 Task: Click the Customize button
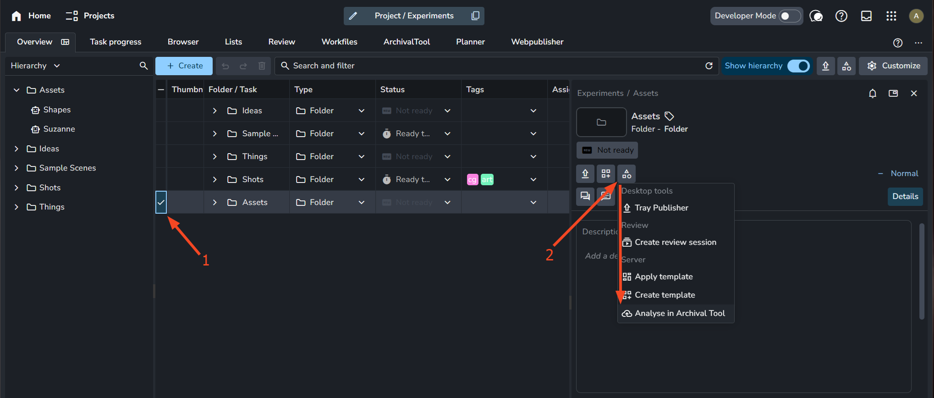pyautogui.click(x=893, y=66)
